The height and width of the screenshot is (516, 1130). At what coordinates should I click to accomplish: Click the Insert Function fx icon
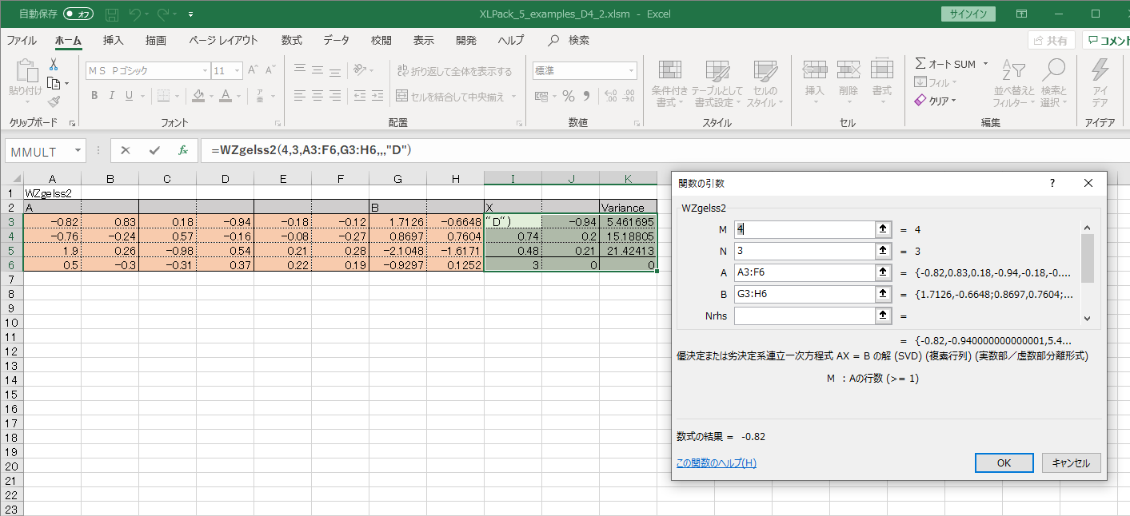(x=182, y=150)
